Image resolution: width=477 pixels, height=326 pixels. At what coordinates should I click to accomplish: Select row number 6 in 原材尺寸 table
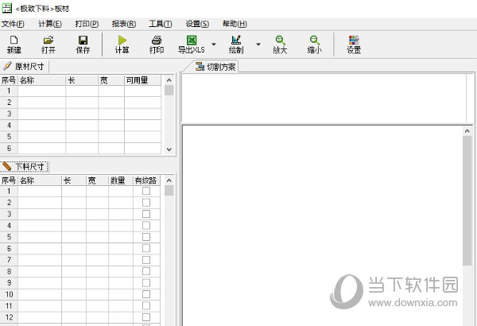[9, 148]
